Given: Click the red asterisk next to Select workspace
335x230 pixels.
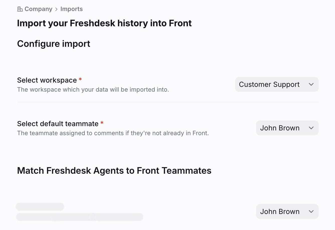Looking at the screenshot, I should [80, 80].
